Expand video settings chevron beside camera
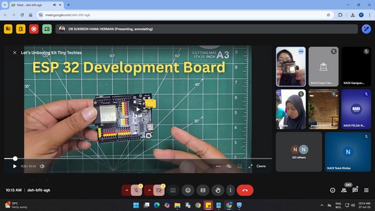 click(149, 190)
